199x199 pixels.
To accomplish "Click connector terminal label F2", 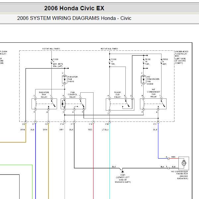I will 46,124.
